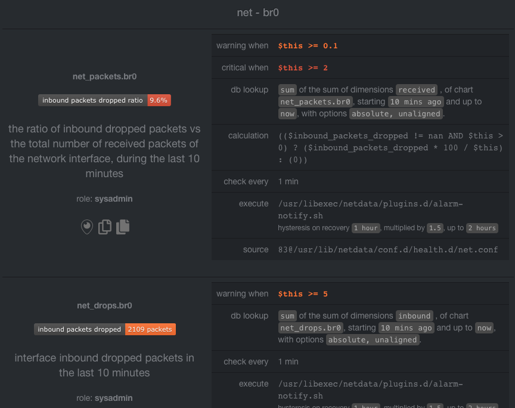Screen dimensions: 515x408
Task: Click the '2 hours' hysteresis tag
Action: coord(482,228)
